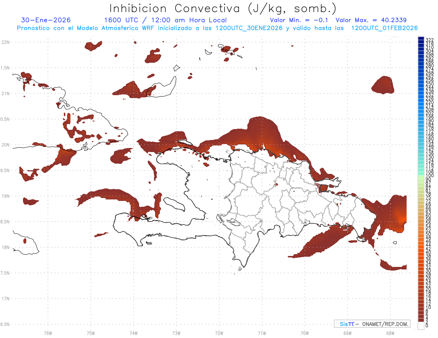Click the white swatch at the color scale bottom
This screenshot has width=438, height=338.
(421, 326)
